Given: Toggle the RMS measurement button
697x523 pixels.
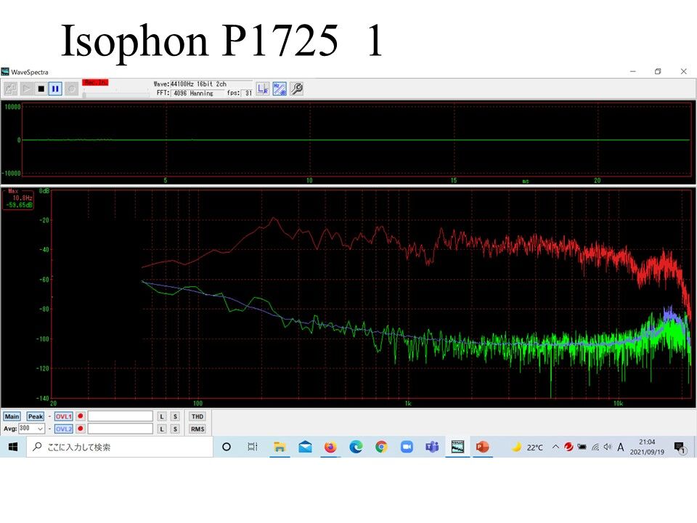Looking at the screenshot, I should [x=197, y=429].
